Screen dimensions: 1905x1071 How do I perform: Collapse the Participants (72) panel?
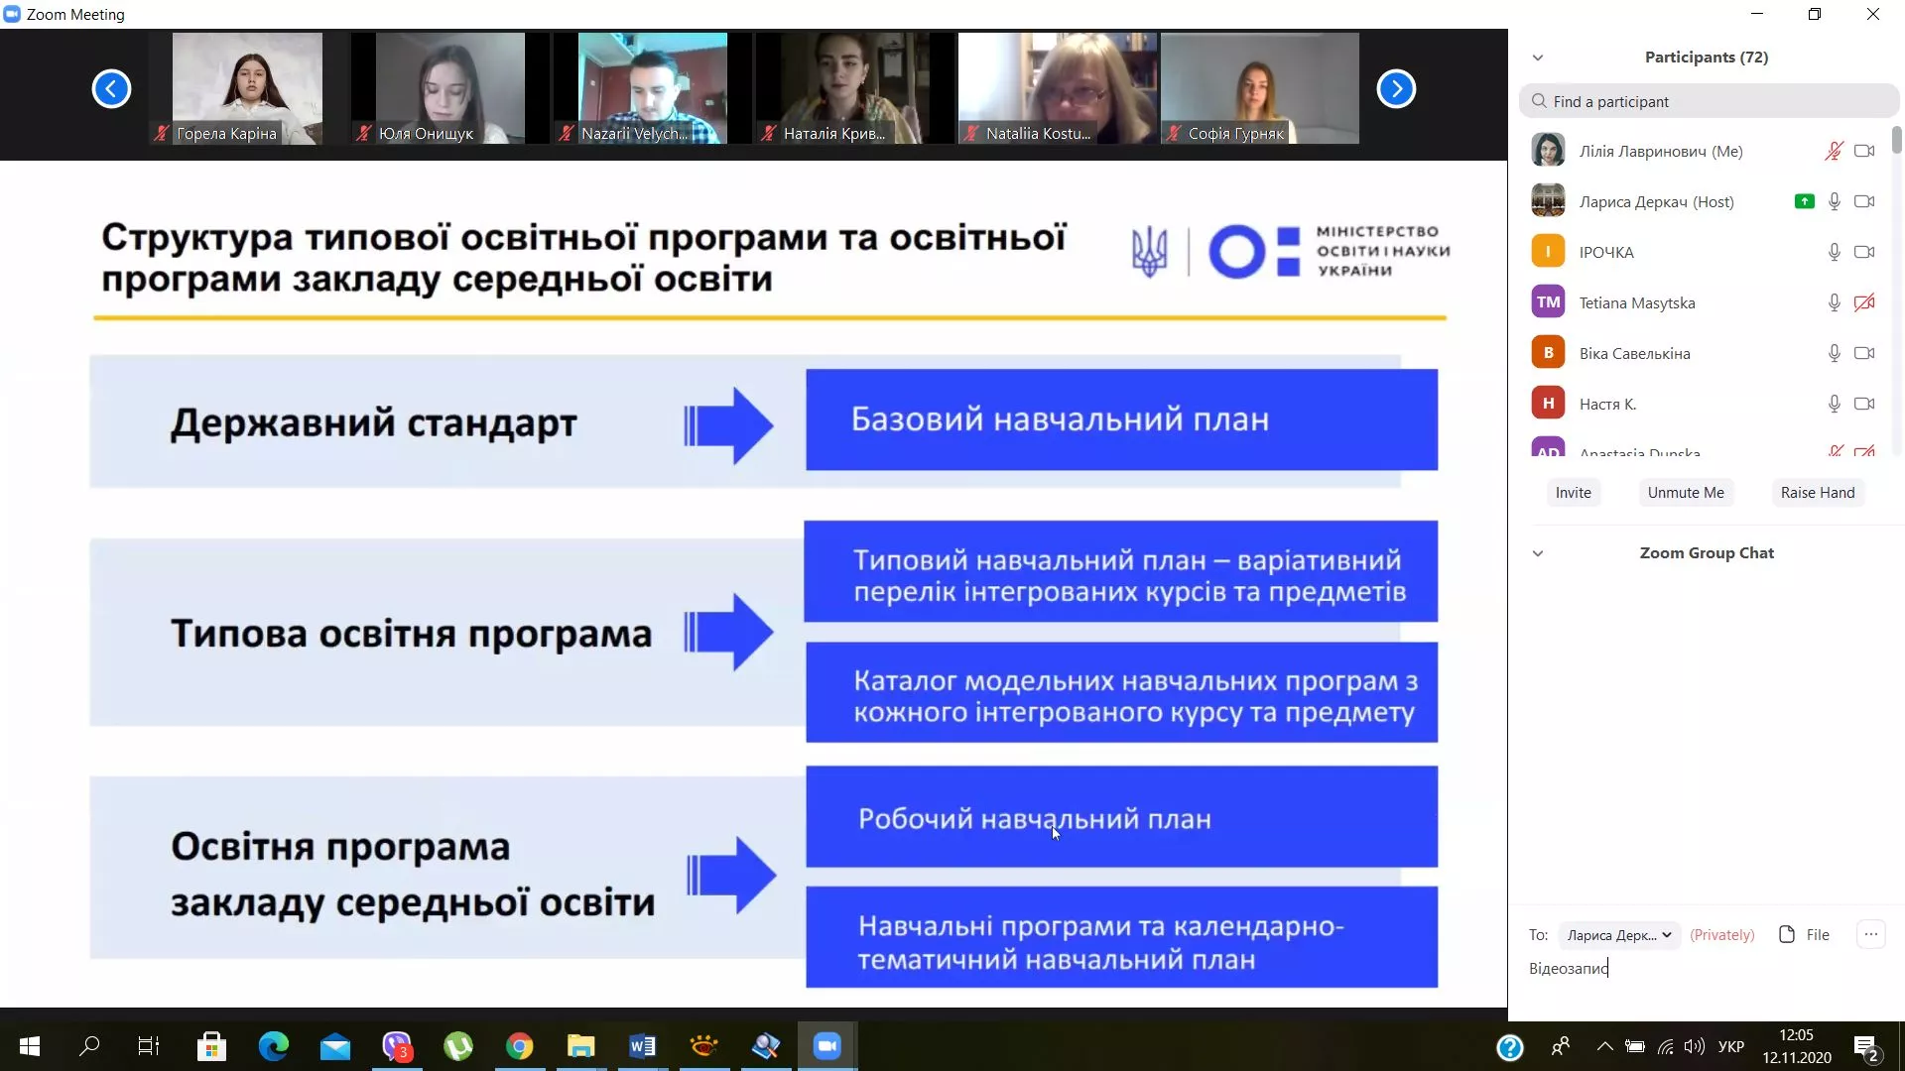(x=1539, y=57)
